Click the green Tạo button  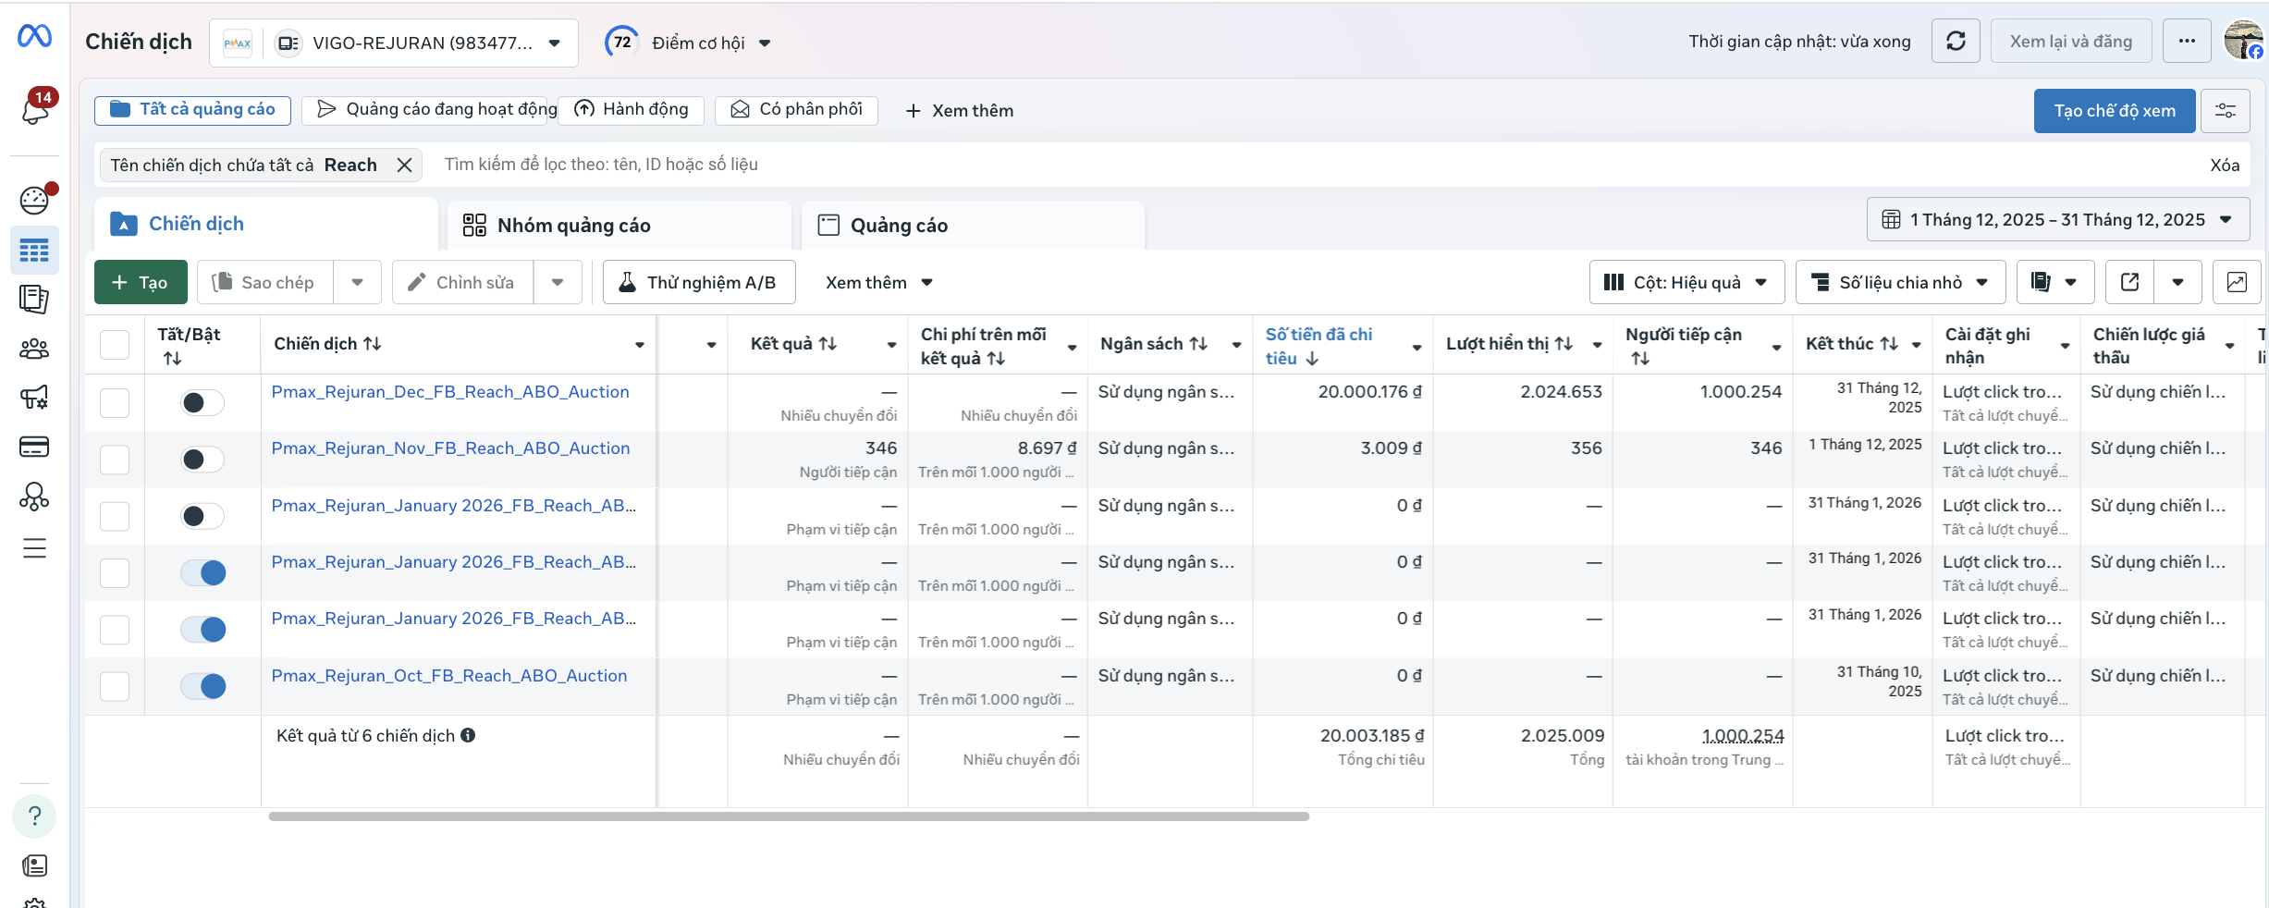point(141,282)
